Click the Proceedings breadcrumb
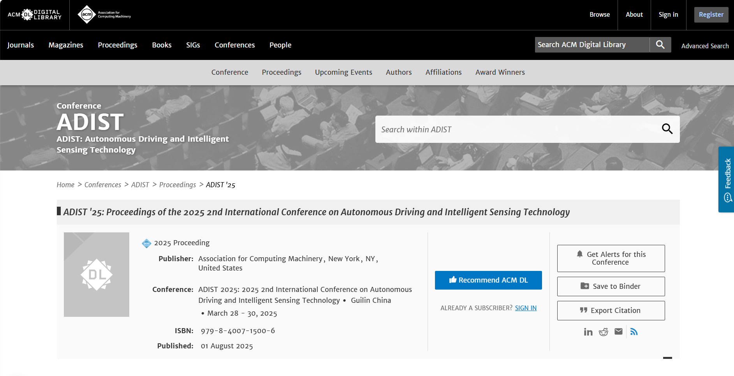This screenshot has width=734, height=376. [x=178, y=184]
